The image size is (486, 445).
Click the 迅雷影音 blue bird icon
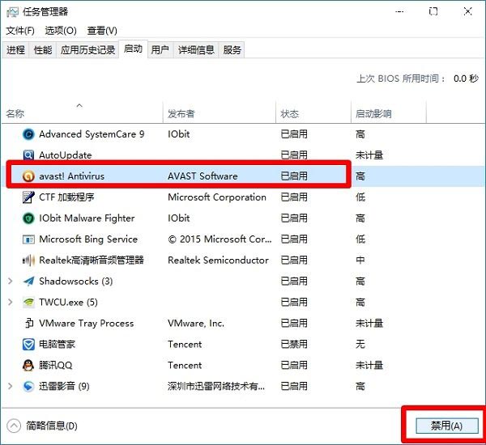(x=28, y=386)
